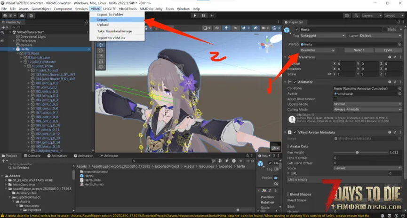Click the Project panel add plus button
The width and height of the screenshot is (407, 218).
click(4, 161)
